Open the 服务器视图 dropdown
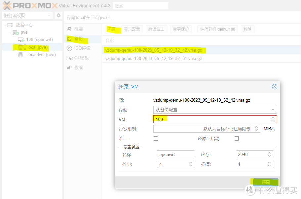301x199 pixels. click(x=26, y=15)
